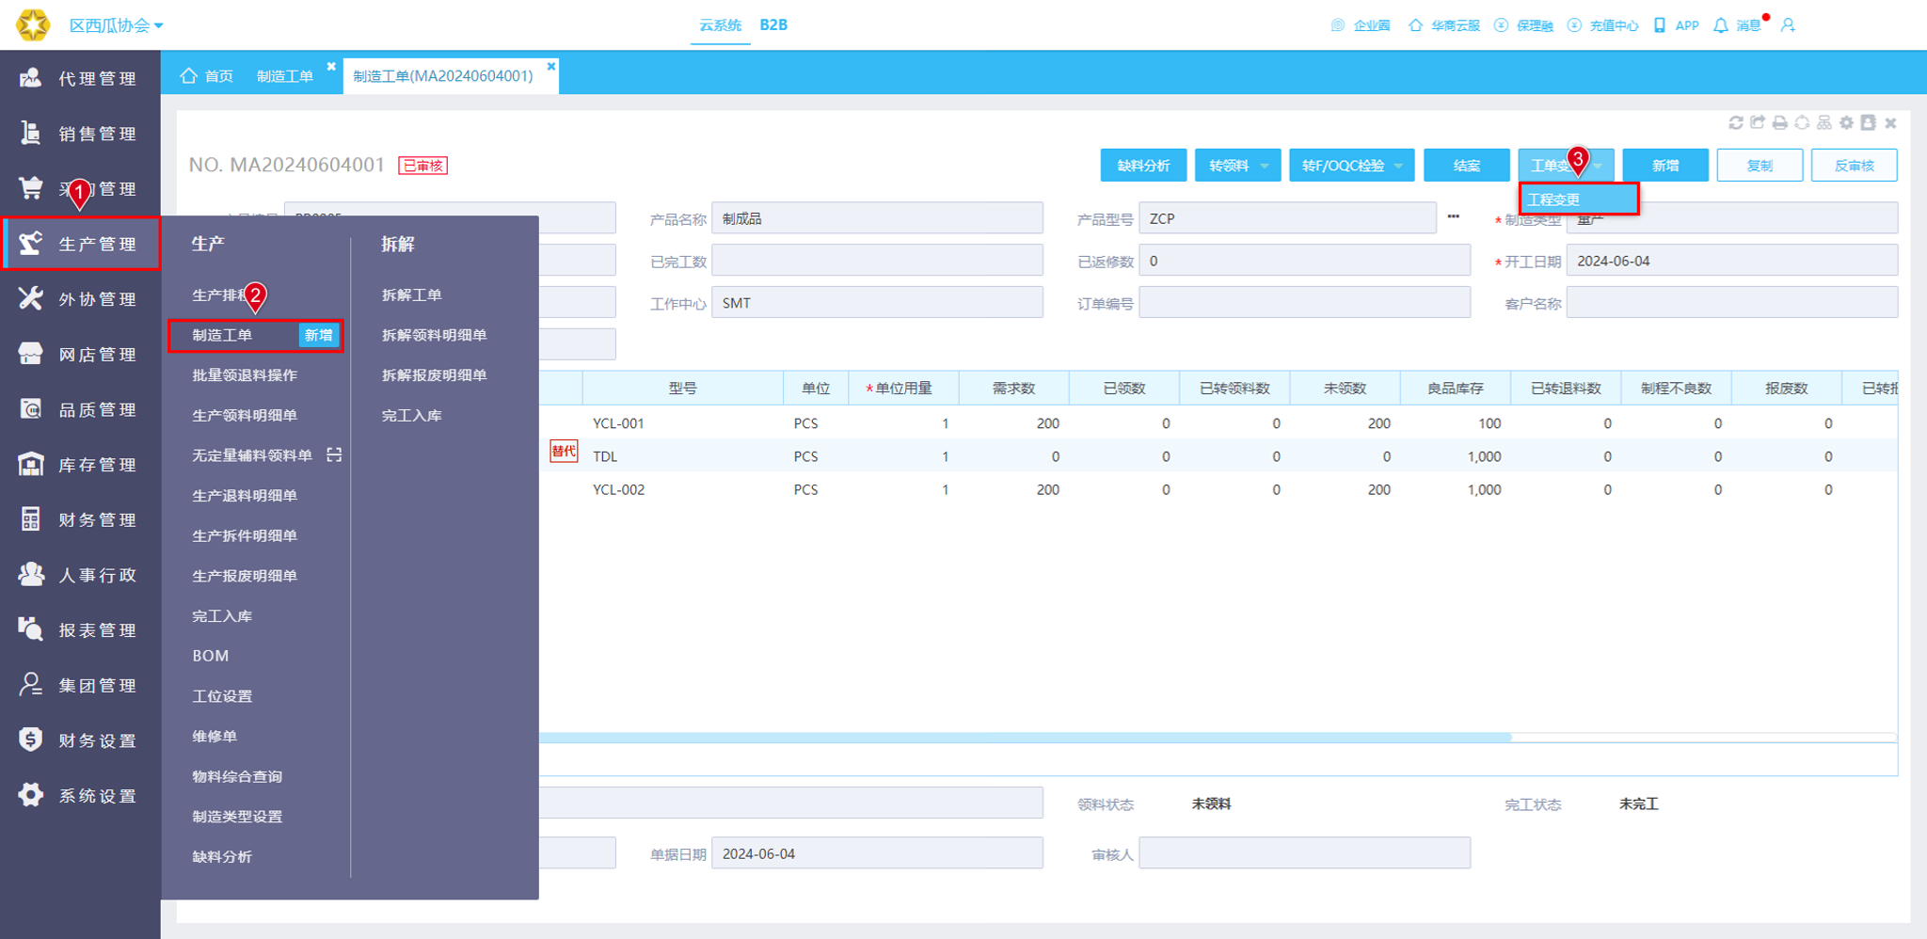Click the refresh icon in document toolbar
Viewport: 1927px width, 939px height.
click(x=1736, y=123)
